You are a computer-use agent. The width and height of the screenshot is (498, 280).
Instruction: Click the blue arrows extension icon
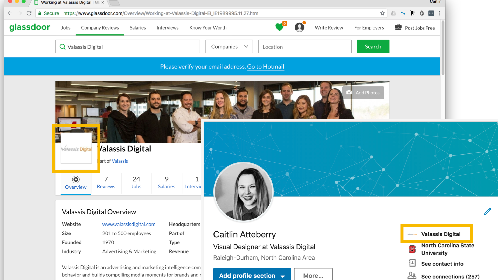click(x=403, y=13)
